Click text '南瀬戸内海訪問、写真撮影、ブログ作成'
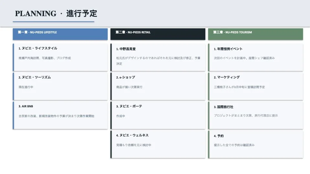This screenshot has height=174, width=310. (x=45, y=58)
